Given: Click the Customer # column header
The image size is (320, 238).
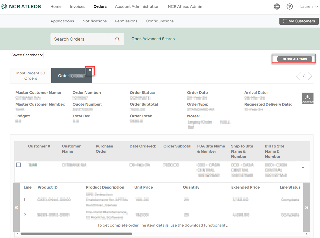Looking at the screenshot, I should pyautogui.click(x=39, y=146).
